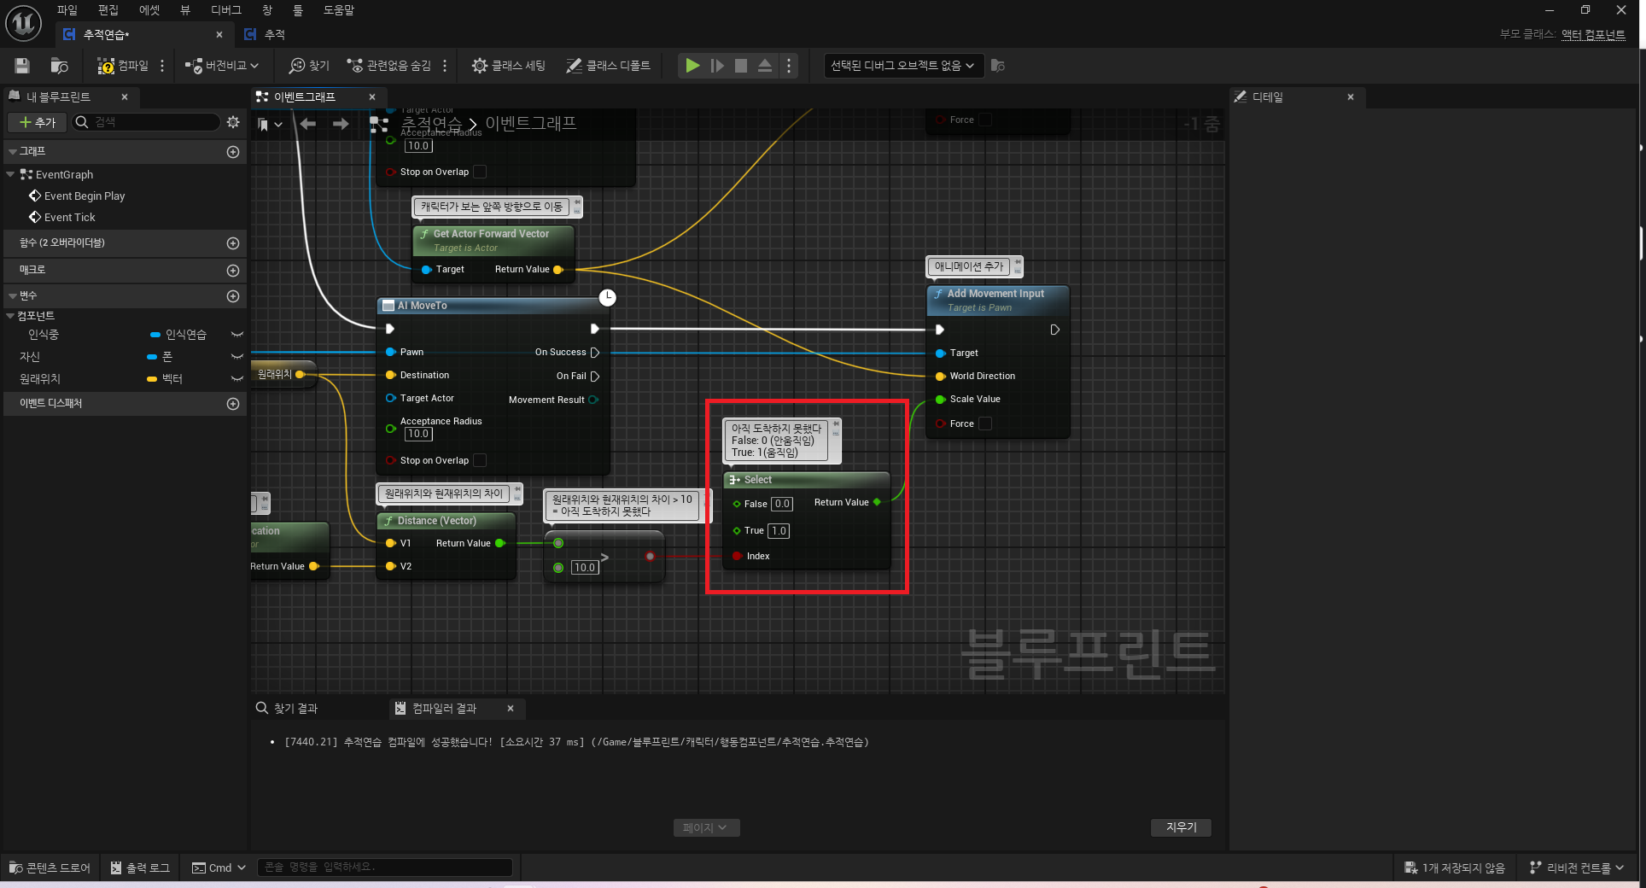Image resolution: width=1646 pixels, height=888 pixels.
Task: Click the 액터 컴포넌트 parent class link
Action: [1593, 34]
